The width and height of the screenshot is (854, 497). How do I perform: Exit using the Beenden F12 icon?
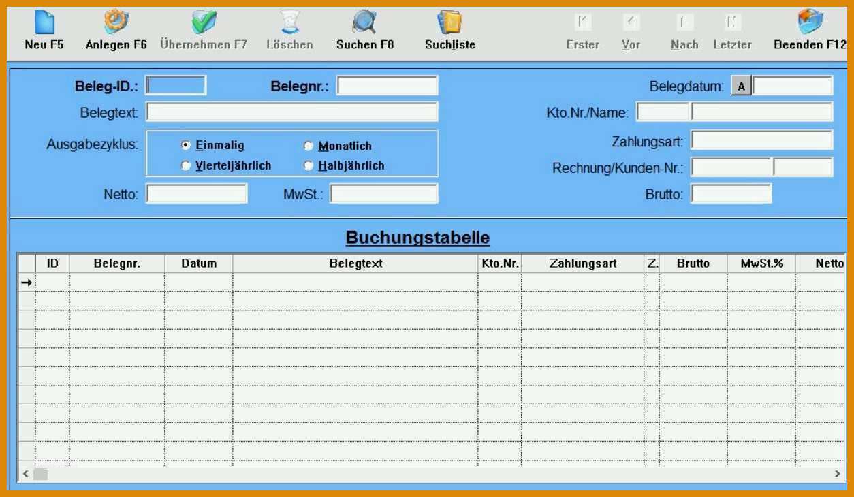[810, 22]
